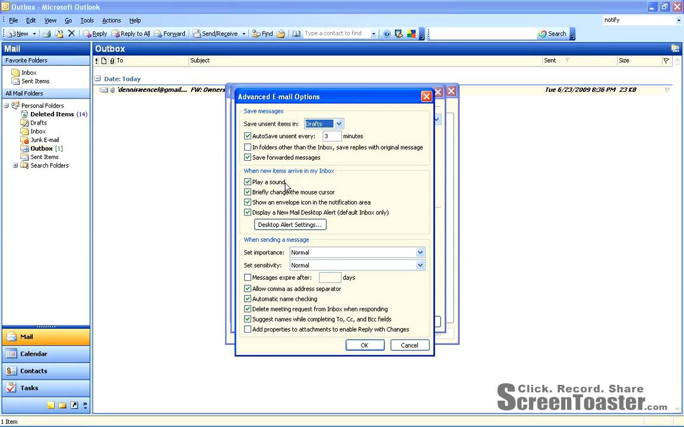Image resolution: width=684 pixels, height=427 pixels.
Task: Toggle Delete meeting request from Inbox
Action: pyautogui.click(x=248, y=309)
